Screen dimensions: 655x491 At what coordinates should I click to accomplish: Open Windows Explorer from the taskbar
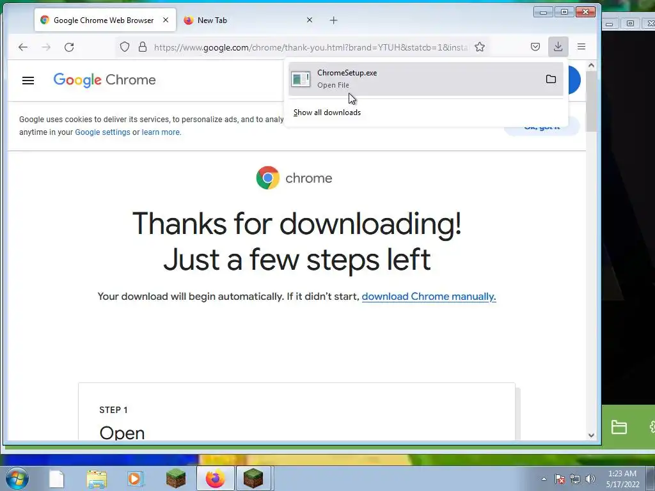[97, 479]
